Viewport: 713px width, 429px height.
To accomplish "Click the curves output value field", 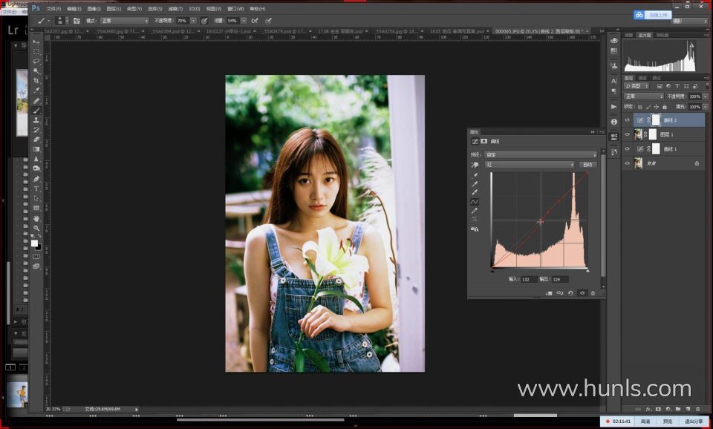I will 560,280.
